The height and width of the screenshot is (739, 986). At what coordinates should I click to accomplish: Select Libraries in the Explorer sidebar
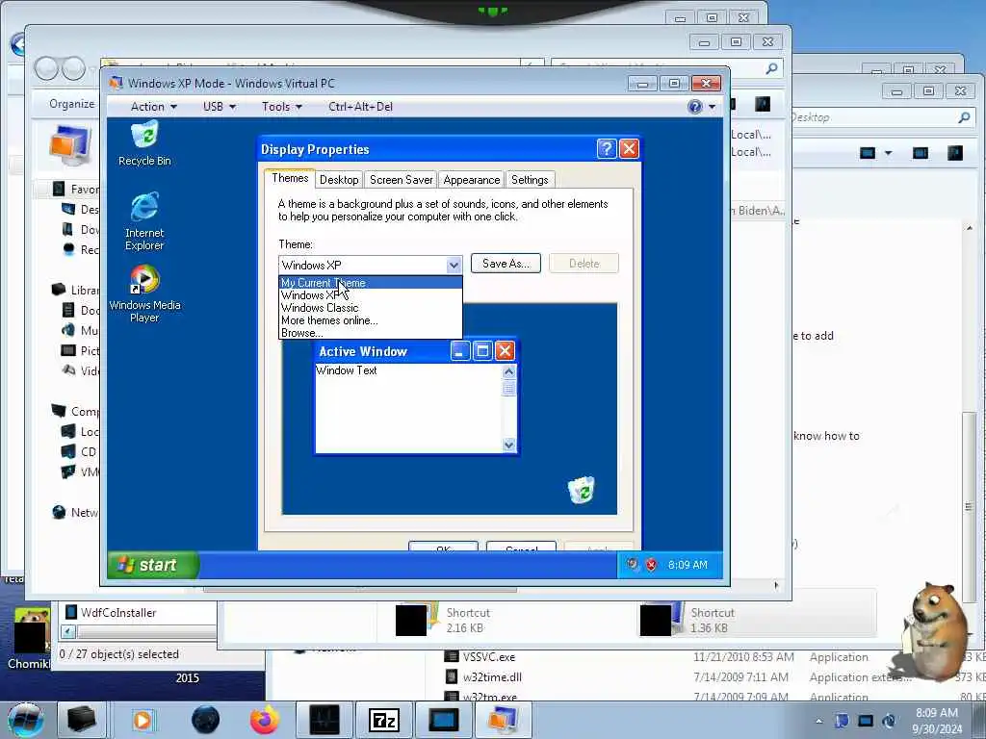75,290
